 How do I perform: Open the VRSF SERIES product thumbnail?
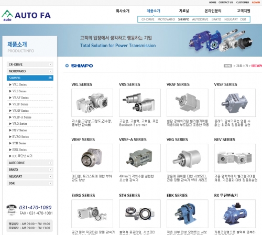235,103
